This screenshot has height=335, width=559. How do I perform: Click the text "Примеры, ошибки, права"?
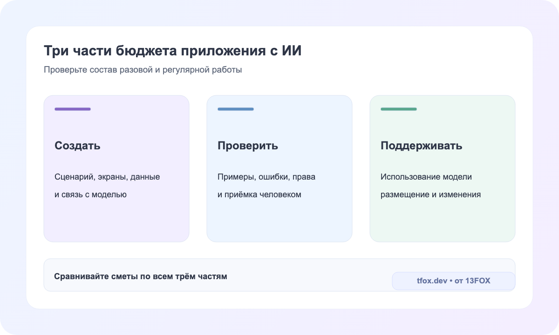click(266, 177)
